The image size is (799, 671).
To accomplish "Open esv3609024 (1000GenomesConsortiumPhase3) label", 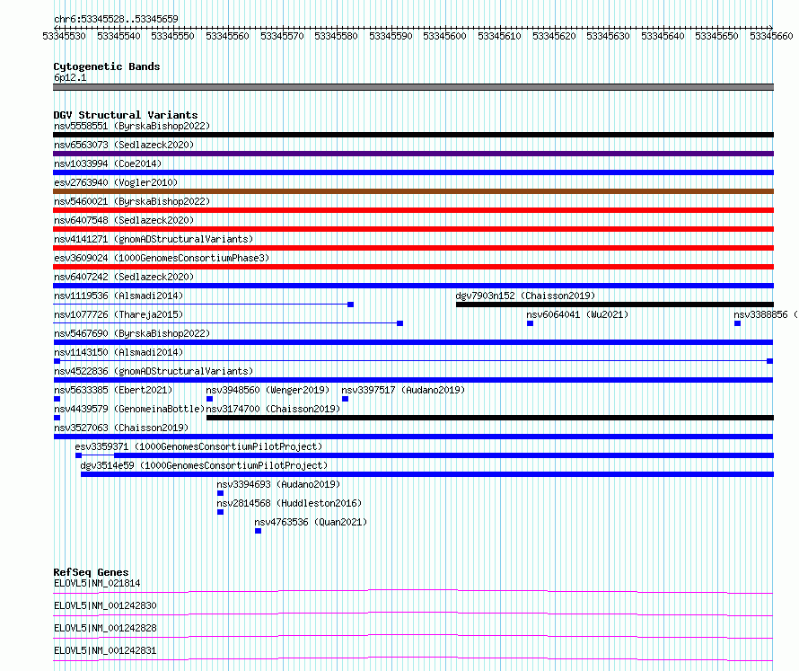I will [162, 258].
